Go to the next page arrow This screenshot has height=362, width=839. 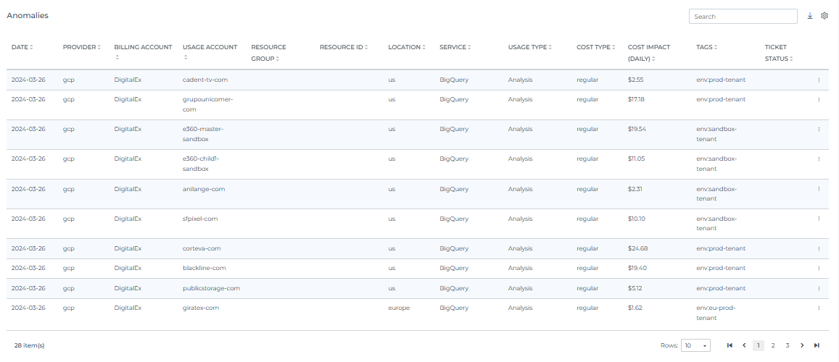(802, 345)
